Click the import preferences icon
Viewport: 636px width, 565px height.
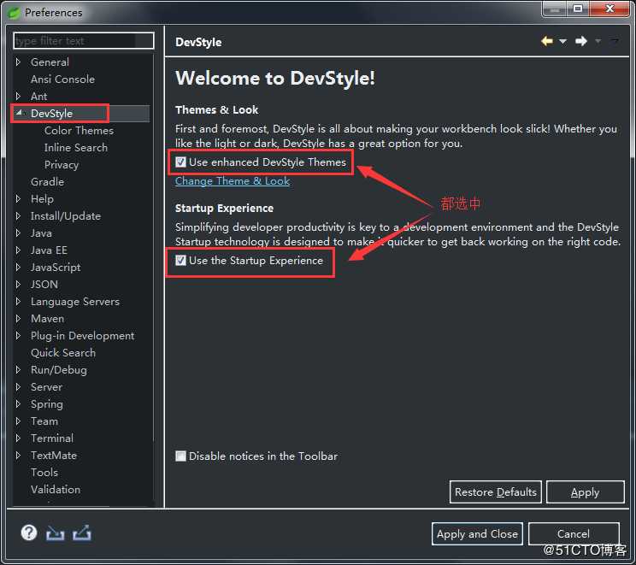tap(56, 533)
